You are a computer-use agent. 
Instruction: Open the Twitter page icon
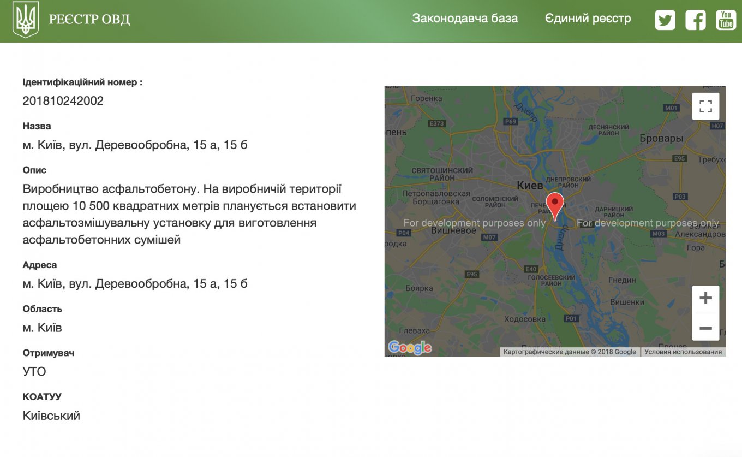[665, 20]
